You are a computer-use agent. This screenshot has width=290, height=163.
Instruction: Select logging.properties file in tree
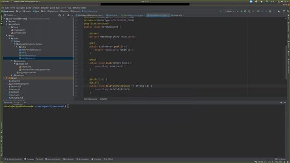[x=26, y=72]
